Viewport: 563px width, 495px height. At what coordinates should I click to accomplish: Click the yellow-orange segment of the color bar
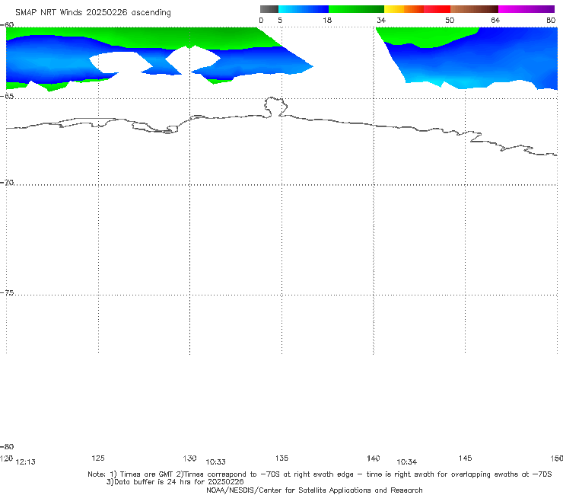pos(403,9)
